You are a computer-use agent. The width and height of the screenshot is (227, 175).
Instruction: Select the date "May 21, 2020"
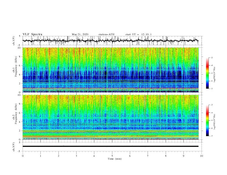80,34
